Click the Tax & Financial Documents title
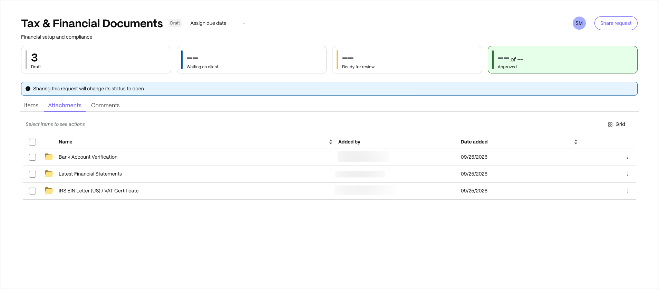The width and height of the screenshot is (659, 289). point(92,23)
